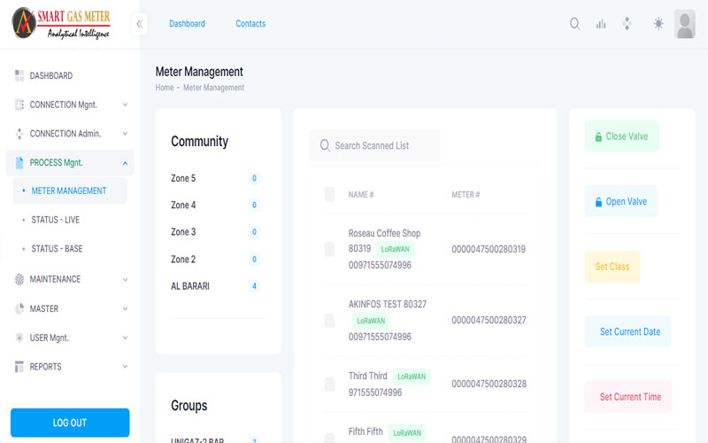This screenshot has width=708, height=443.
Task: Click the theme toggle sun icon
Action: [658, 24]
